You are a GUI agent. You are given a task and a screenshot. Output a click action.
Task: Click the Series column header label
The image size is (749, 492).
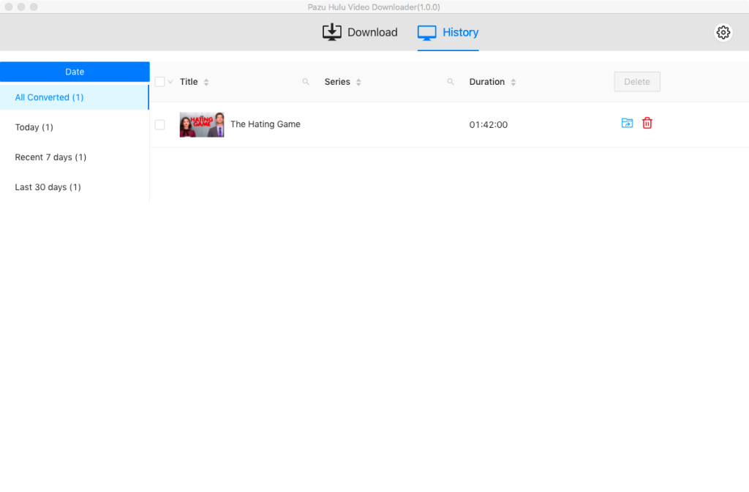[337, 82]
